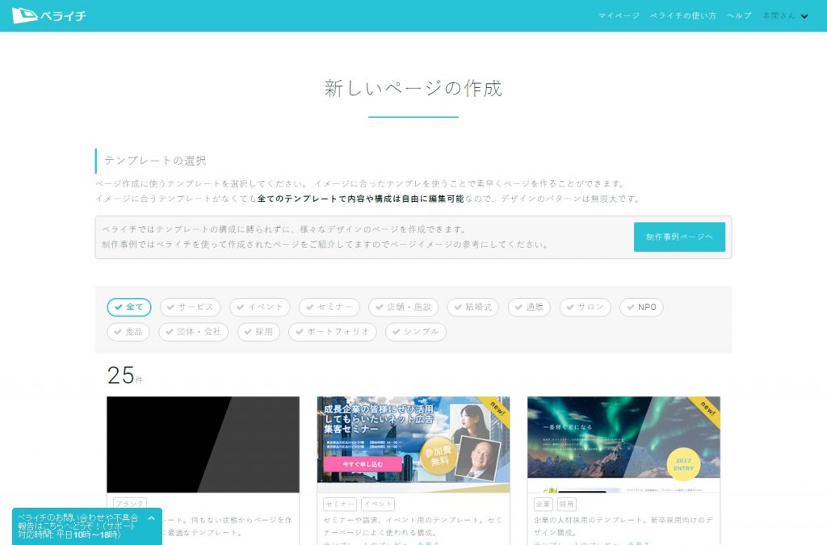Select the blank black template thumbnail

(203, 444)
